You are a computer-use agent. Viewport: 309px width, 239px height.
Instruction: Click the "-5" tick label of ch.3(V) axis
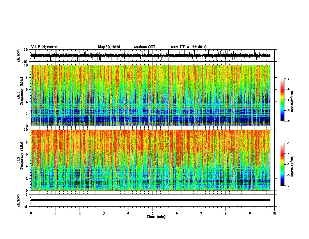[26, 207]
